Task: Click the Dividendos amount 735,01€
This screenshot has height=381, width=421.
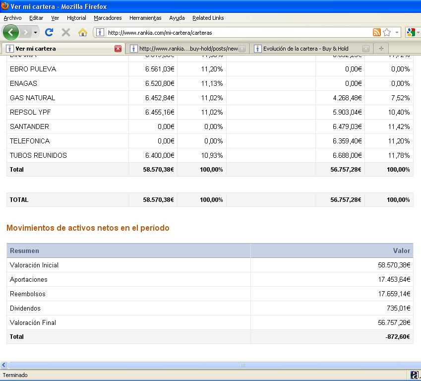Action: pos(399,309)
